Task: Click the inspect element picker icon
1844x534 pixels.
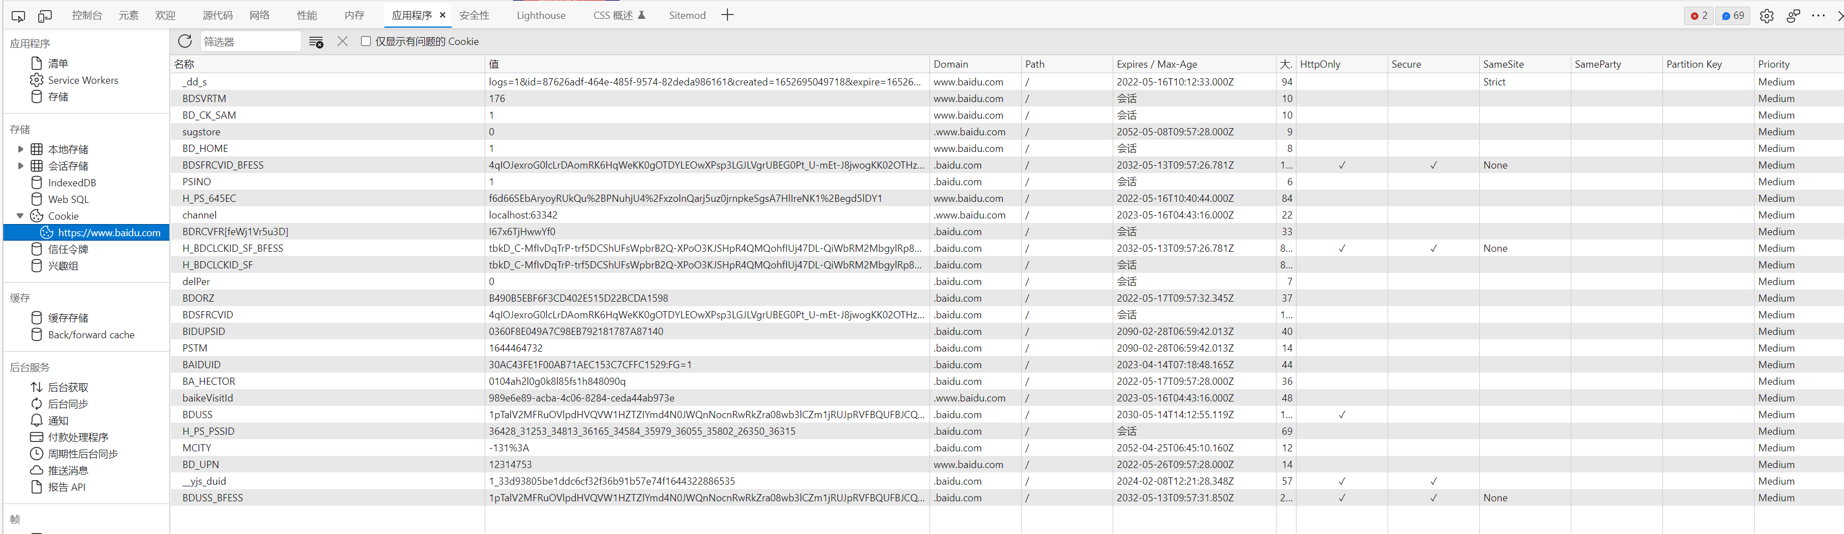Action: coord(19,16)
